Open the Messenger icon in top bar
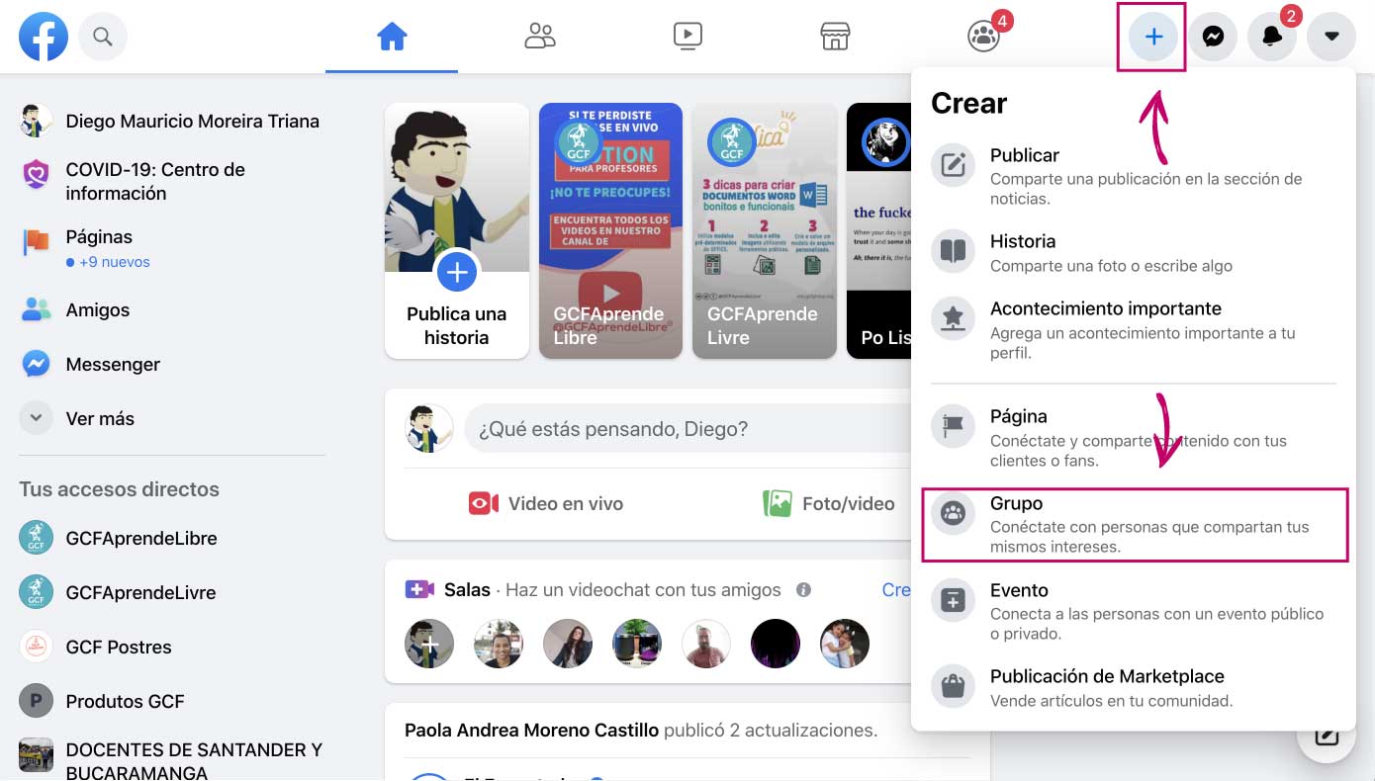The width and height of the screenshot is (1375, 781). (x=1214, y=38)
